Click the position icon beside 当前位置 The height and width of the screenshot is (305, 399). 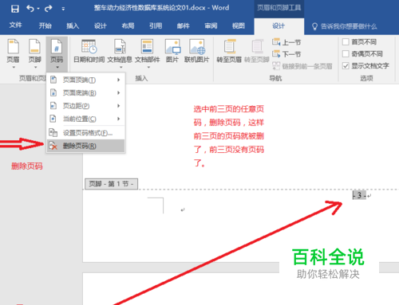pos(53,119)
